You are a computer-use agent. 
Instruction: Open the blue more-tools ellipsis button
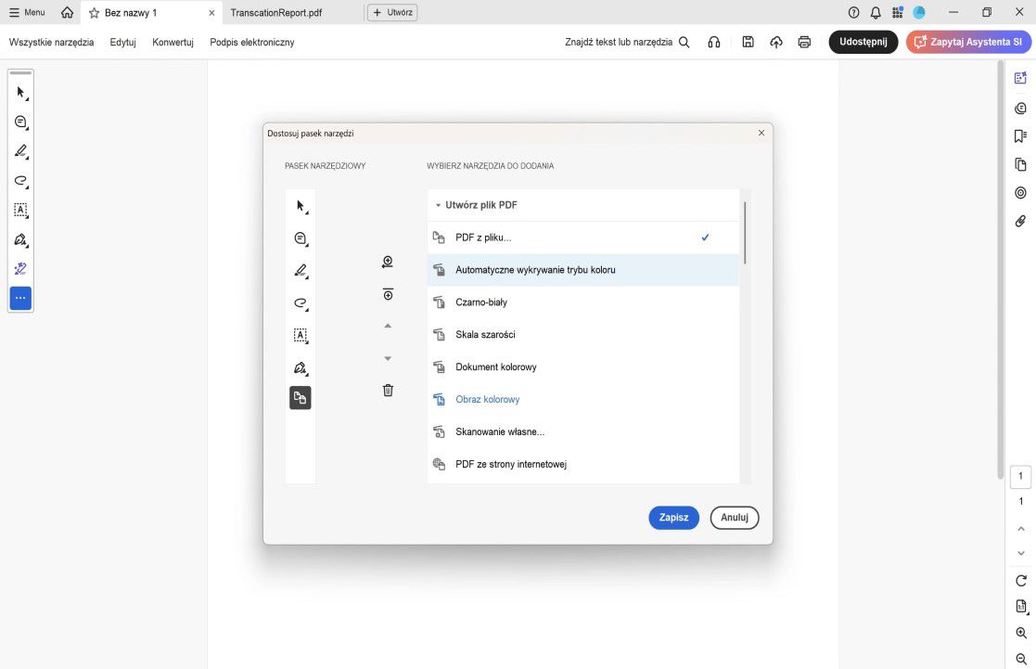20,298
